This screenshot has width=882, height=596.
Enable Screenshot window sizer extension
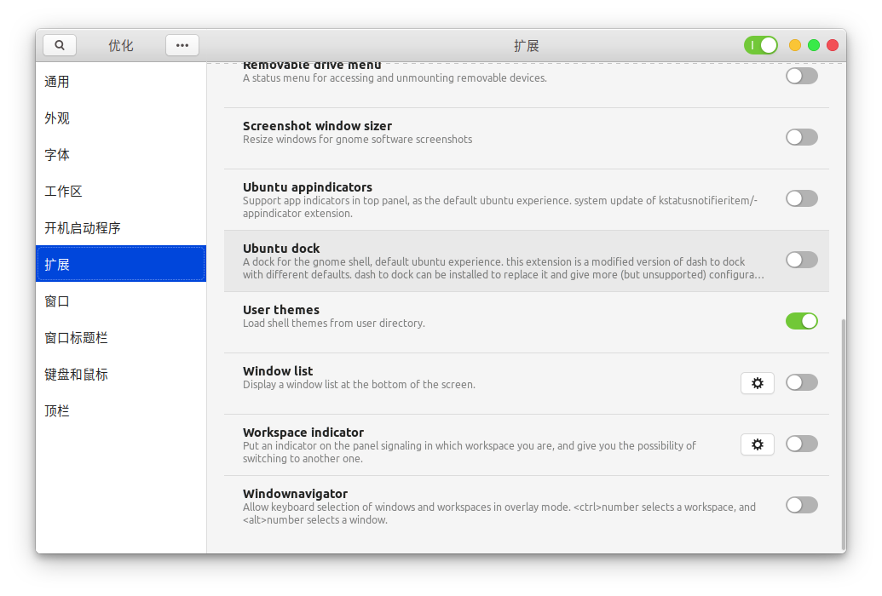[802, 137]
